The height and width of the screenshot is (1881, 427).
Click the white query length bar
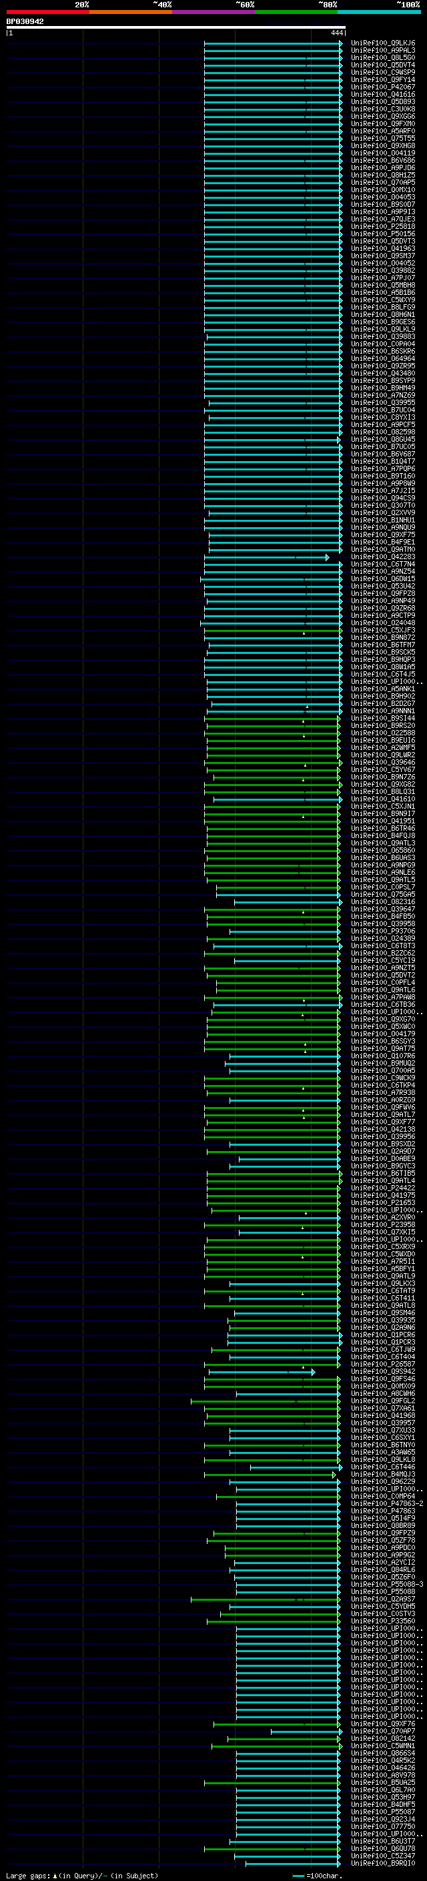click(x=176, y=28)
